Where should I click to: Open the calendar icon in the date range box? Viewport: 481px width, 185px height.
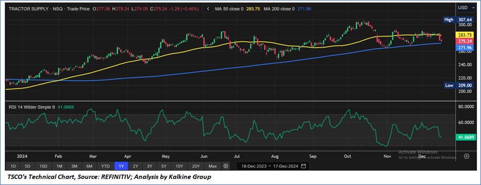point(304,166)
